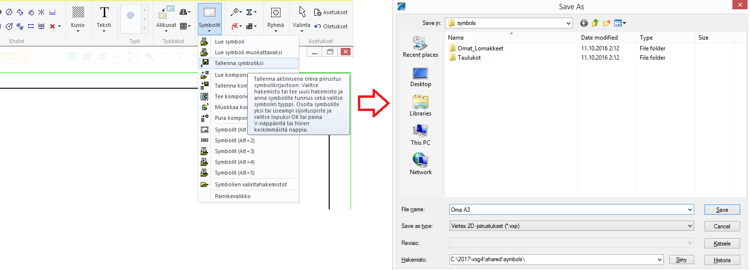Select the Valinta arrow tool
This screenshot has height=270, width=750.
pyautogui.click(x=302, y=18)
